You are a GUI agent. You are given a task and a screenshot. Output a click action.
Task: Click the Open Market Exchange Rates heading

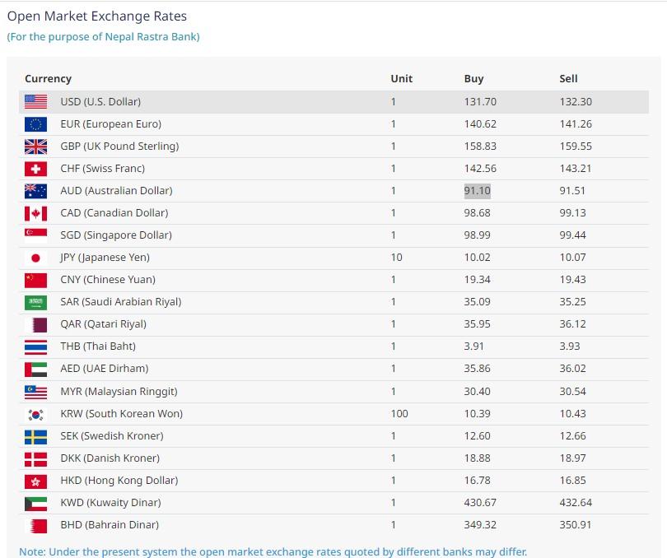click(97, 16)
